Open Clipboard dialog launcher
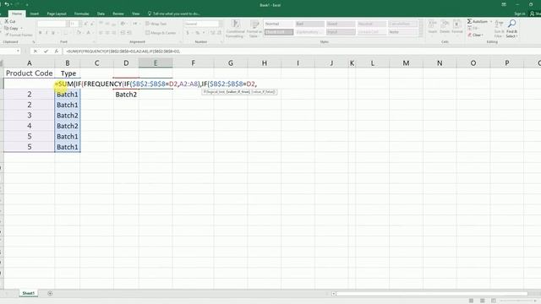This screenshot has width=541, height=304. tap(34, 42)
